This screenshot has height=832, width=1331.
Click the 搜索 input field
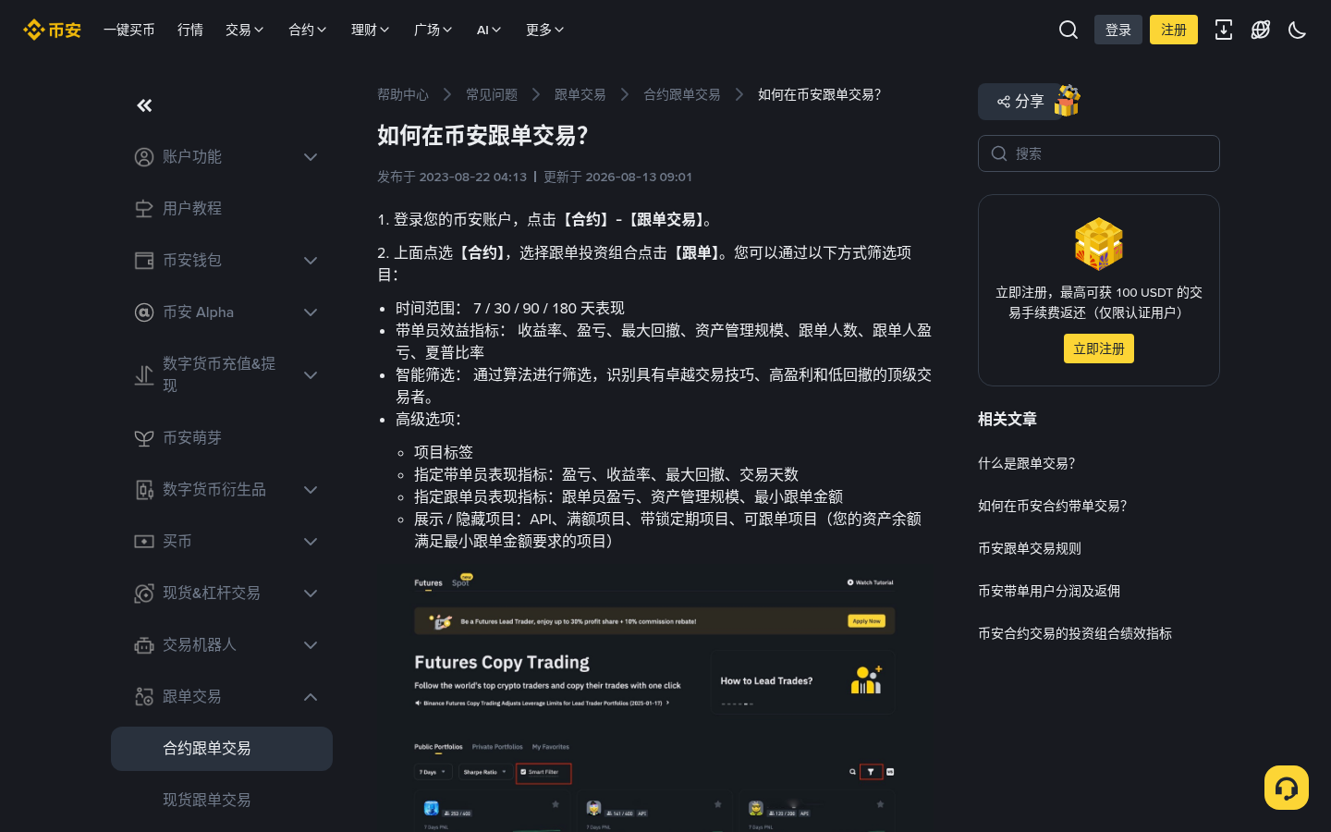(x=1099, y=153)
